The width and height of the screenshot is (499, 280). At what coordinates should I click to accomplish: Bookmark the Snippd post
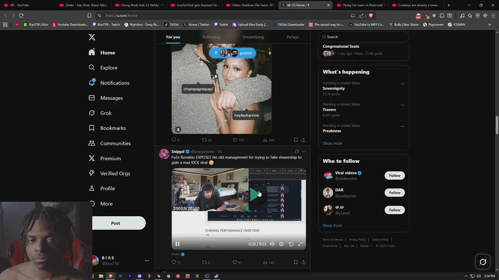click(296, 262)
